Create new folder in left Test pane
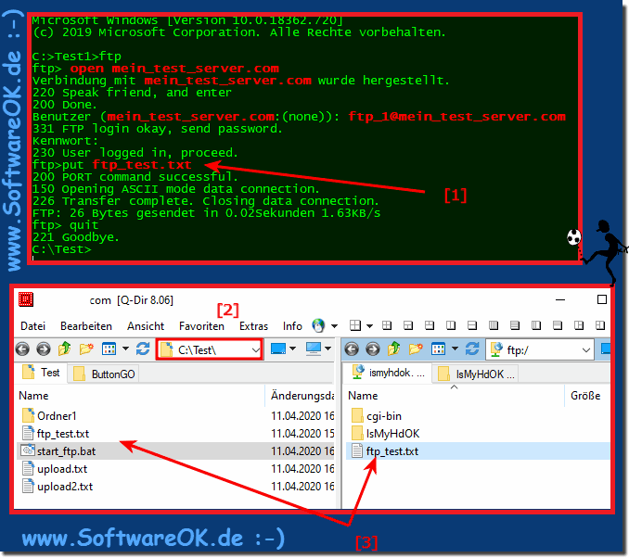 point(86,349)
